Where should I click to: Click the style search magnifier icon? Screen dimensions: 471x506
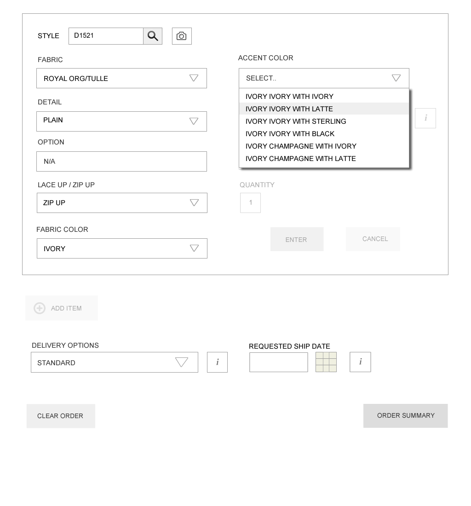[x=153, y=36]
